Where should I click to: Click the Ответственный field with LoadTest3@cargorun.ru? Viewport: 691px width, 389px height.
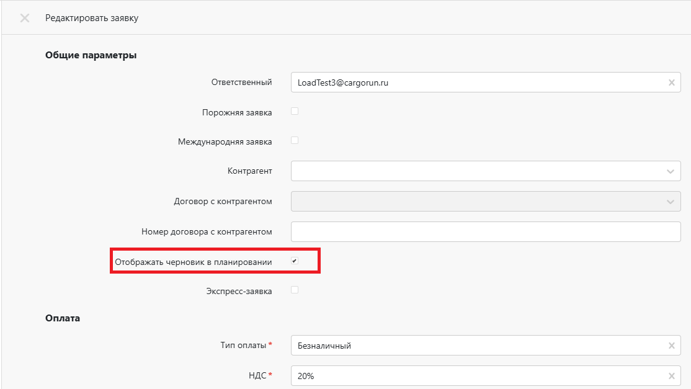click(x=486, y=83)
